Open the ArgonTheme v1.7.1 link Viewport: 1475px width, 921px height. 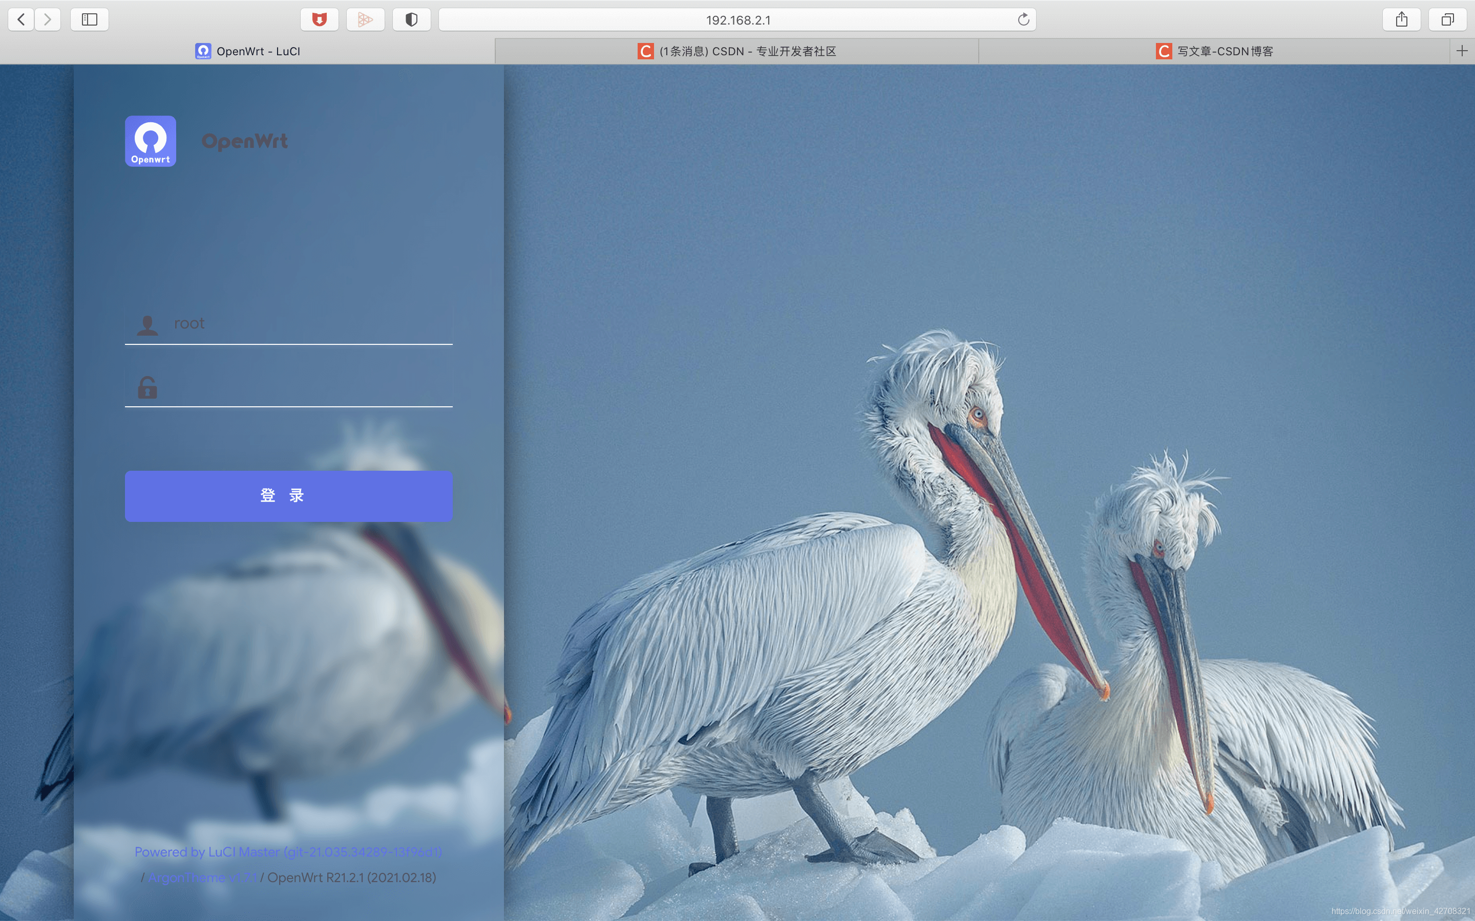pyautogui.click(x=202, y=877)
